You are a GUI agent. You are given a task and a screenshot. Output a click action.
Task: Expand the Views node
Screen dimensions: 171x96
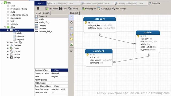pyautogui.click(x=8, y=42)
